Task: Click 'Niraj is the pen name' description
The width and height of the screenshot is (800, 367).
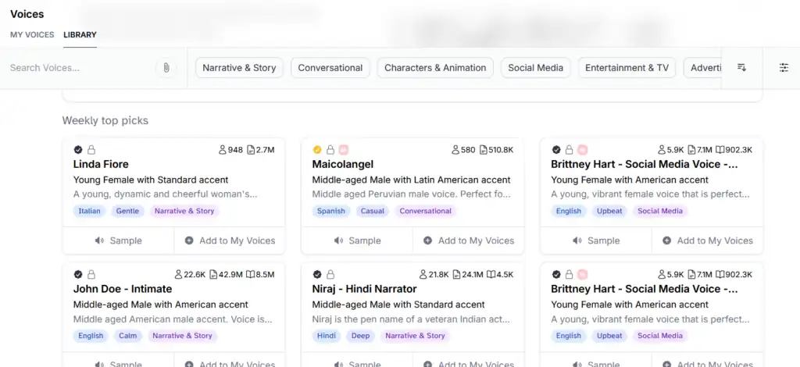Action: [411, 319]
